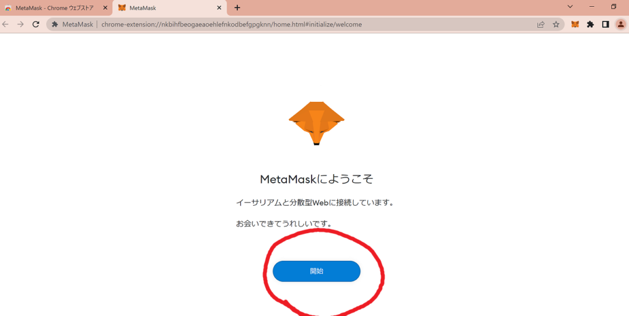Click the MetaMask fox logo image

(316, 123)
